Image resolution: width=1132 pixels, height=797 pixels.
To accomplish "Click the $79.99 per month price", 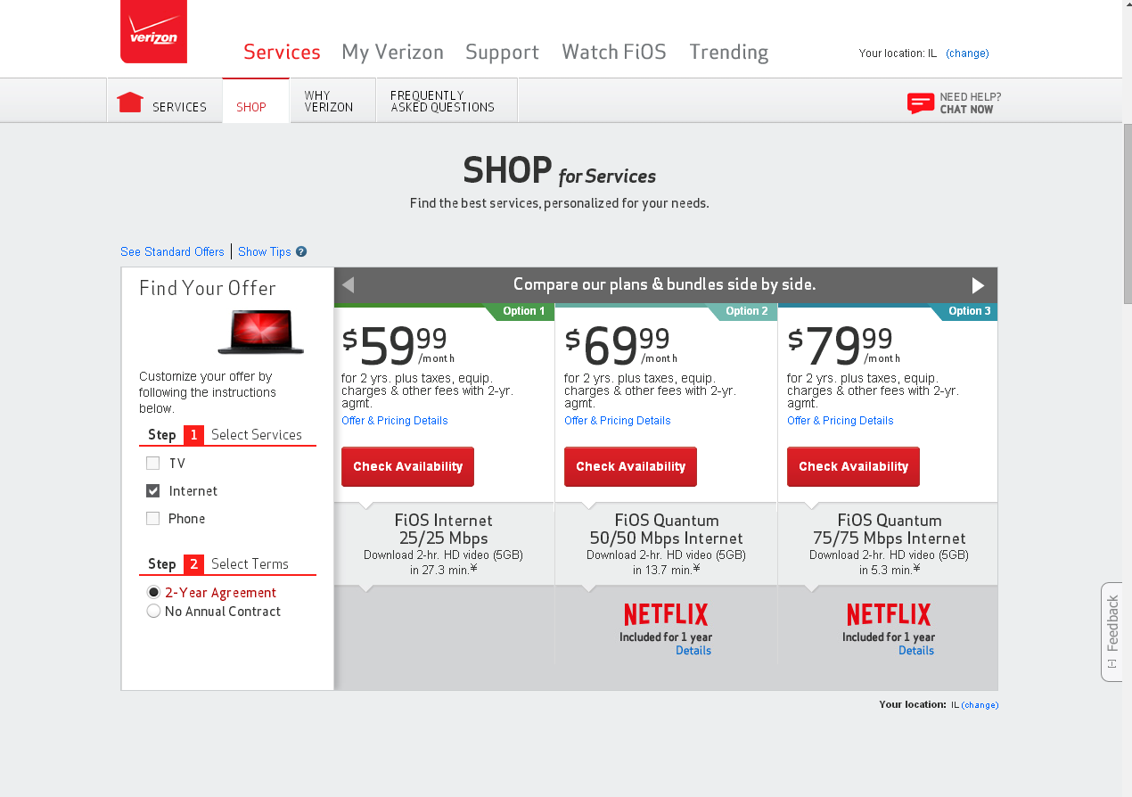I will (x=844, y=346).
